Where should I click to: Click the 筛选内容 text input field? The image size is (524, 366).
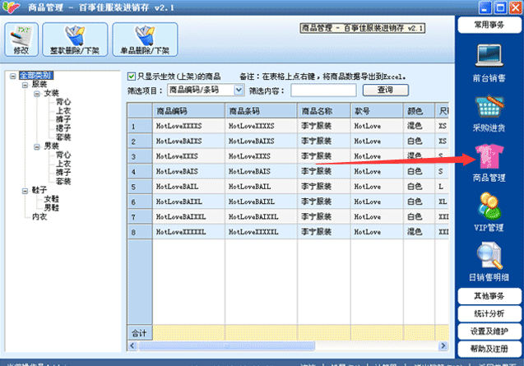click(x=323, y=90)
